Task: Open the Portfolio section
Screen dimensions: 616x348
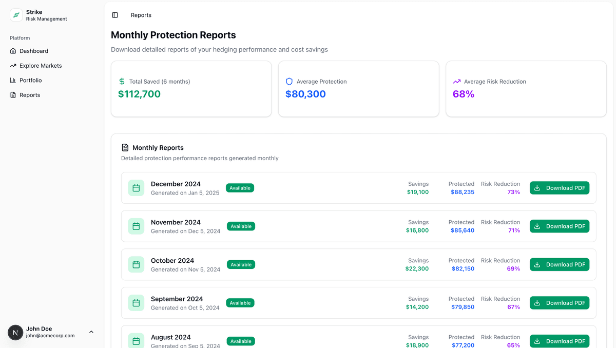Action: coord(31,80)
